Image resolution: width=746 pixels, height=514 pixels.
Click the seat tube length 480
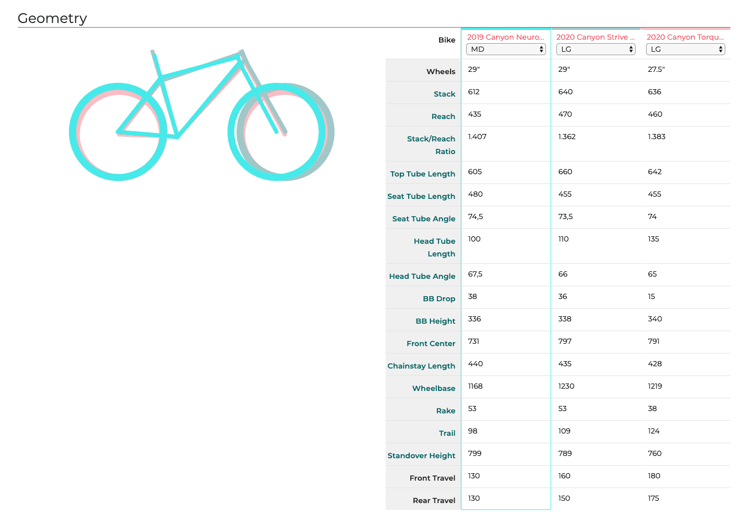[x=475, y=194]
